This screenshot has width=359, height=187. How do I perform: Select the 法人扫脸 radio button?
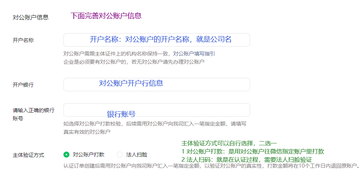point(120,155)
